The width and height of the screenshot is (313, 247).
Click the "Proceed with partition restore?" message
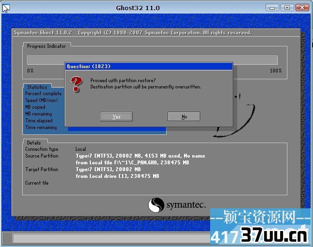[123, 80]
